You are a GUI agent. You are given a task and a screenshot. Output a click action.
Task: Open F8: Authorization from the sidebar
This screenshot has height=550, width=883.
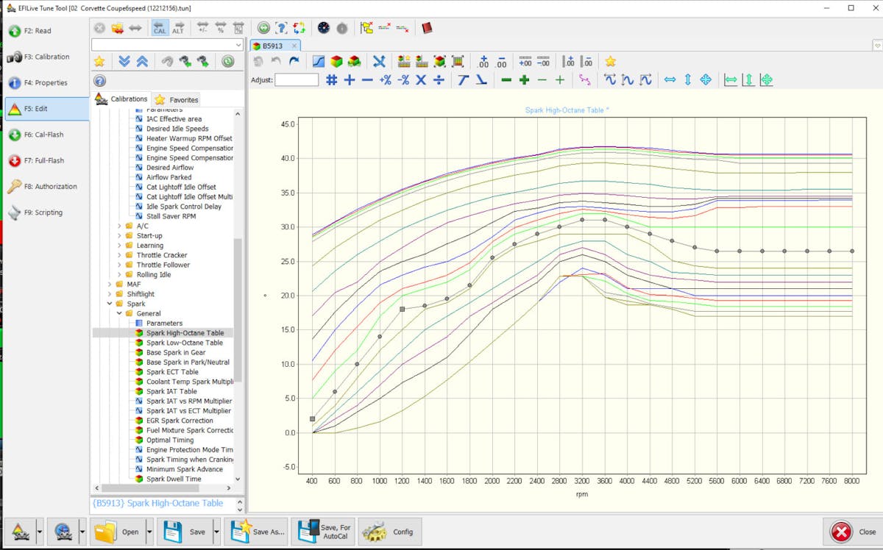point(46,187)
